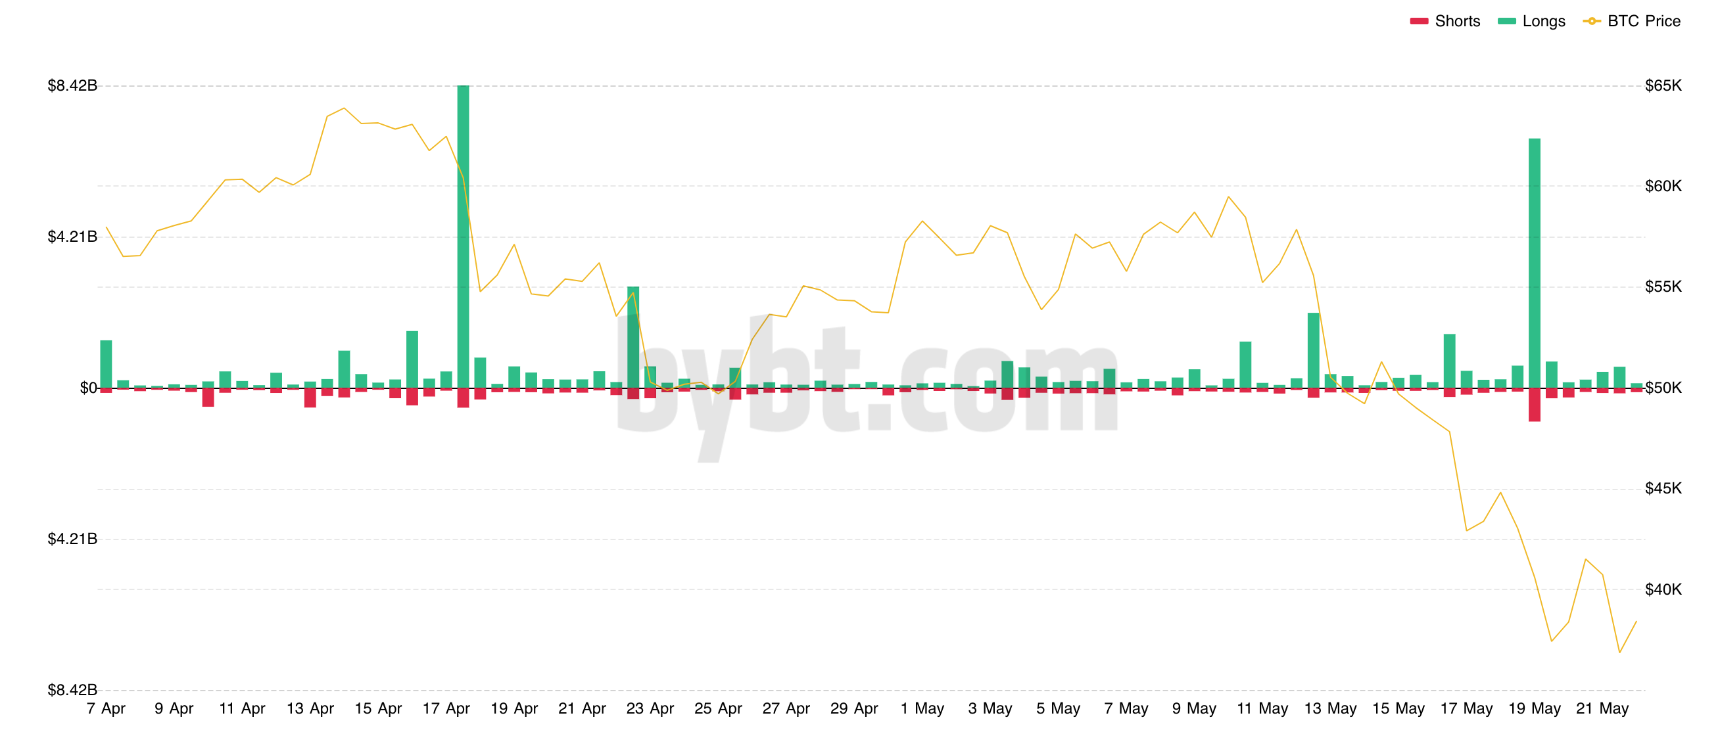
Task: Click the tall green bar just before 13 May
Action: click(x=1314, y=350)
